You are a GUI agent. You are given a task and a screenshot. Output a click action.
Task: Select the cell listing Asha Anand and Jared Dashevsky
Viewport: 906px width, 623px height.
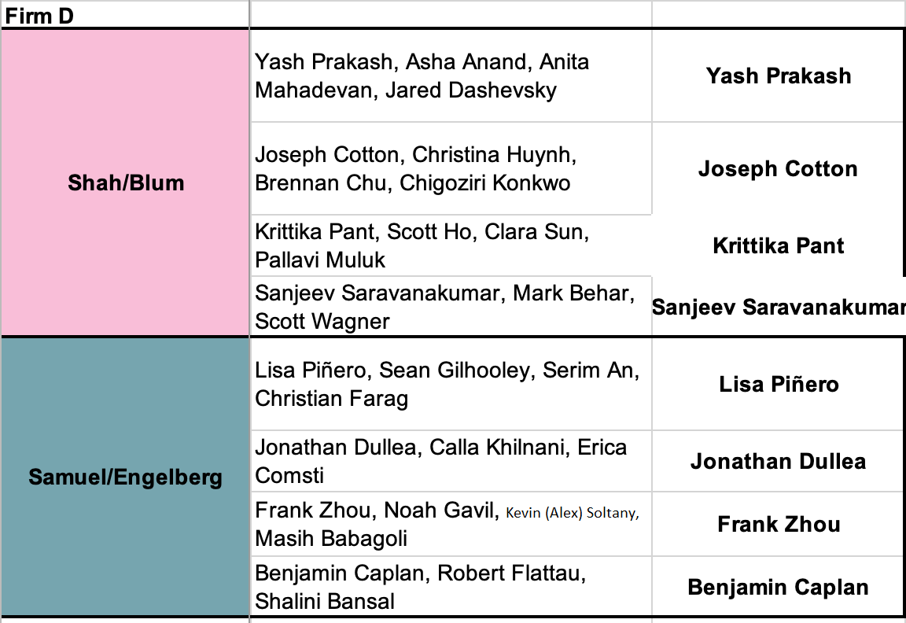point(450,76)
